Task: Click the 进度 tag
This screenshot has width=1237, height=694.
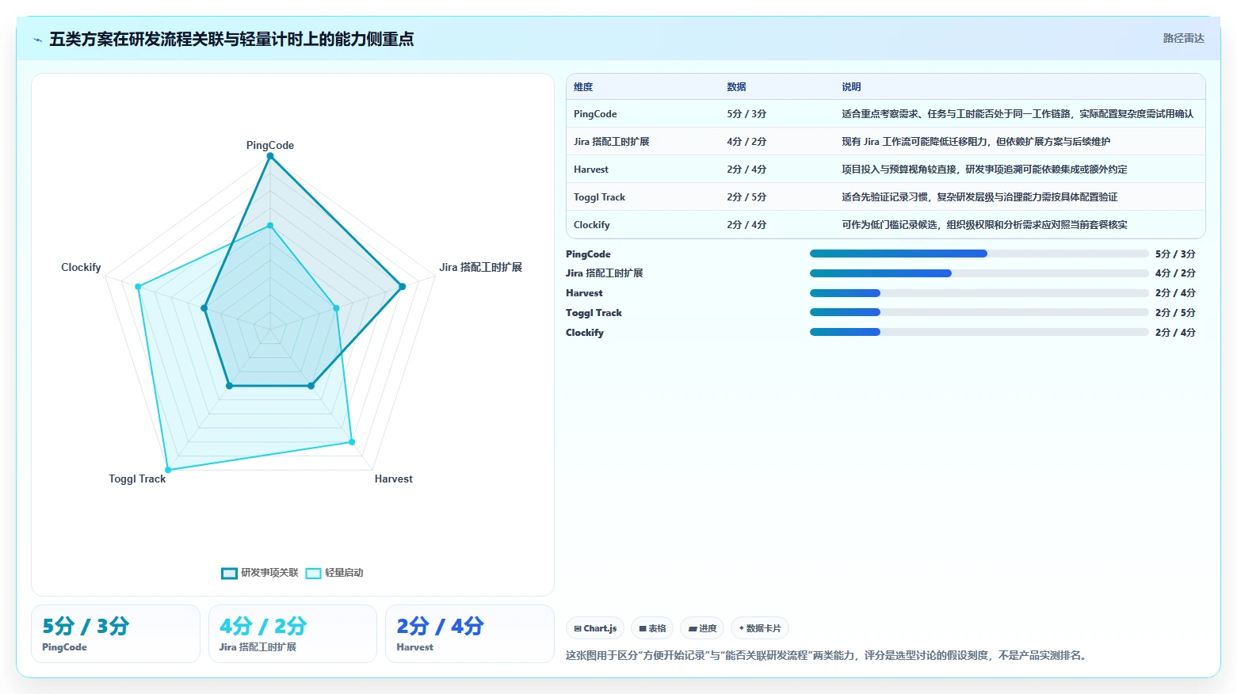Action: coord(702,628)
